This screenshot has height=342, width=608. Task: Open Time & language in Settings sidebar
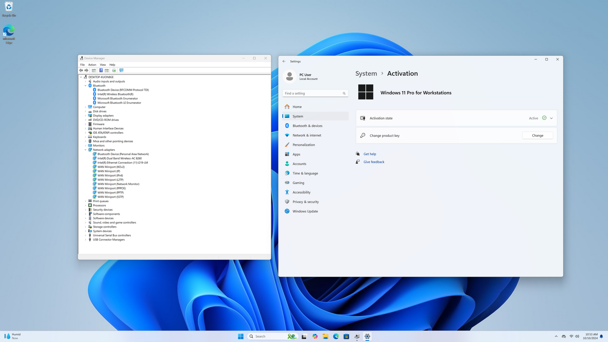[x=315, y=173]
